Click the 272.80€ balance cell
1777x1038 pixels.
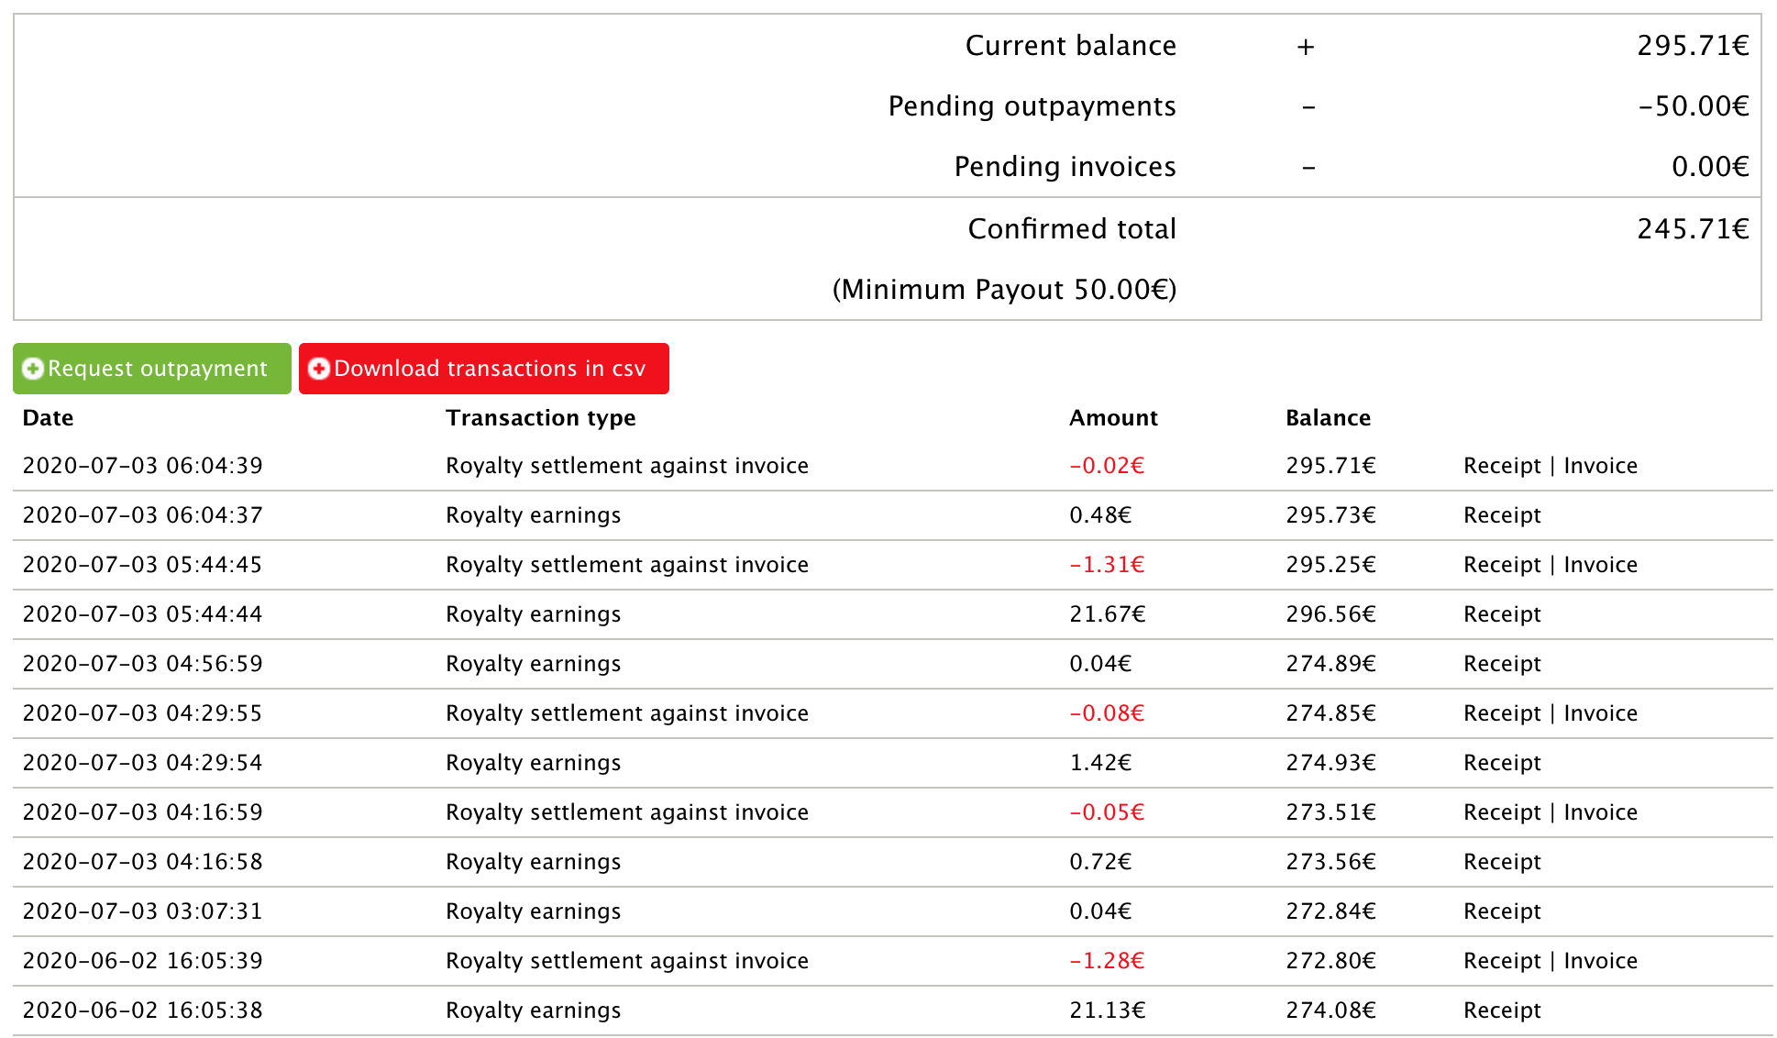coord(1330,961)
